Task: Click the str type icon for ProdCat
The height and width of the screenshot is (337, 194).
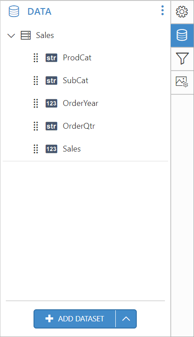Action: (51, 58)
